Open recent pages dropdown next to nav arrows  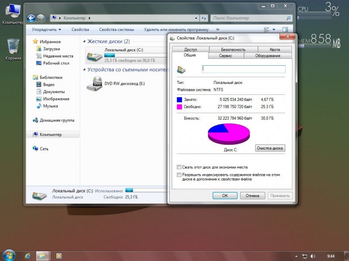coord(47,18)
